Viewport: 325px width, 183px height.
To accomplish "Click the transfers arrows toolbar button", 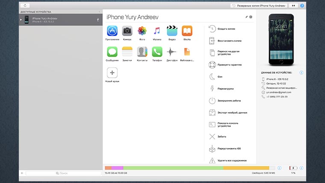I will click(x=293, y=6).
